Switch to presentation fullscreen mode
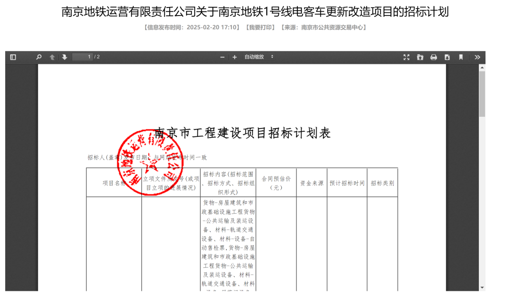The image size is (509, 305). [x=406, y=57]
